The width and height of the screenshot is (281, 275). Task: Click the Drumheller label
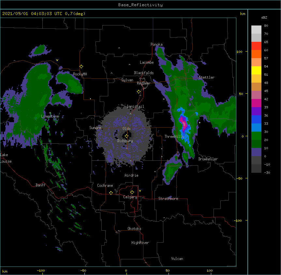pyautogui.click(x=208, y=159)
